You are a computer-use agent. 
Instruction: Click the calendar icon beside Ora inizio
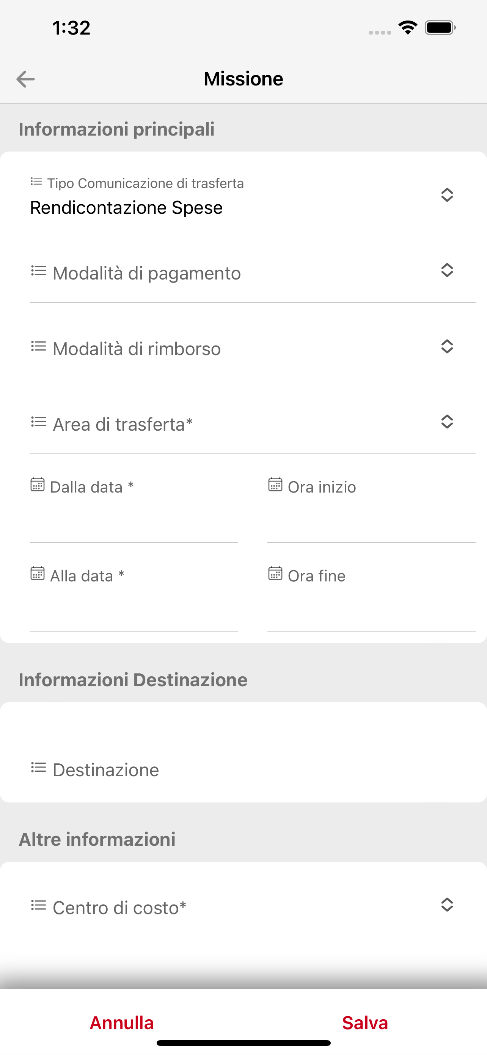pos(275,485)
